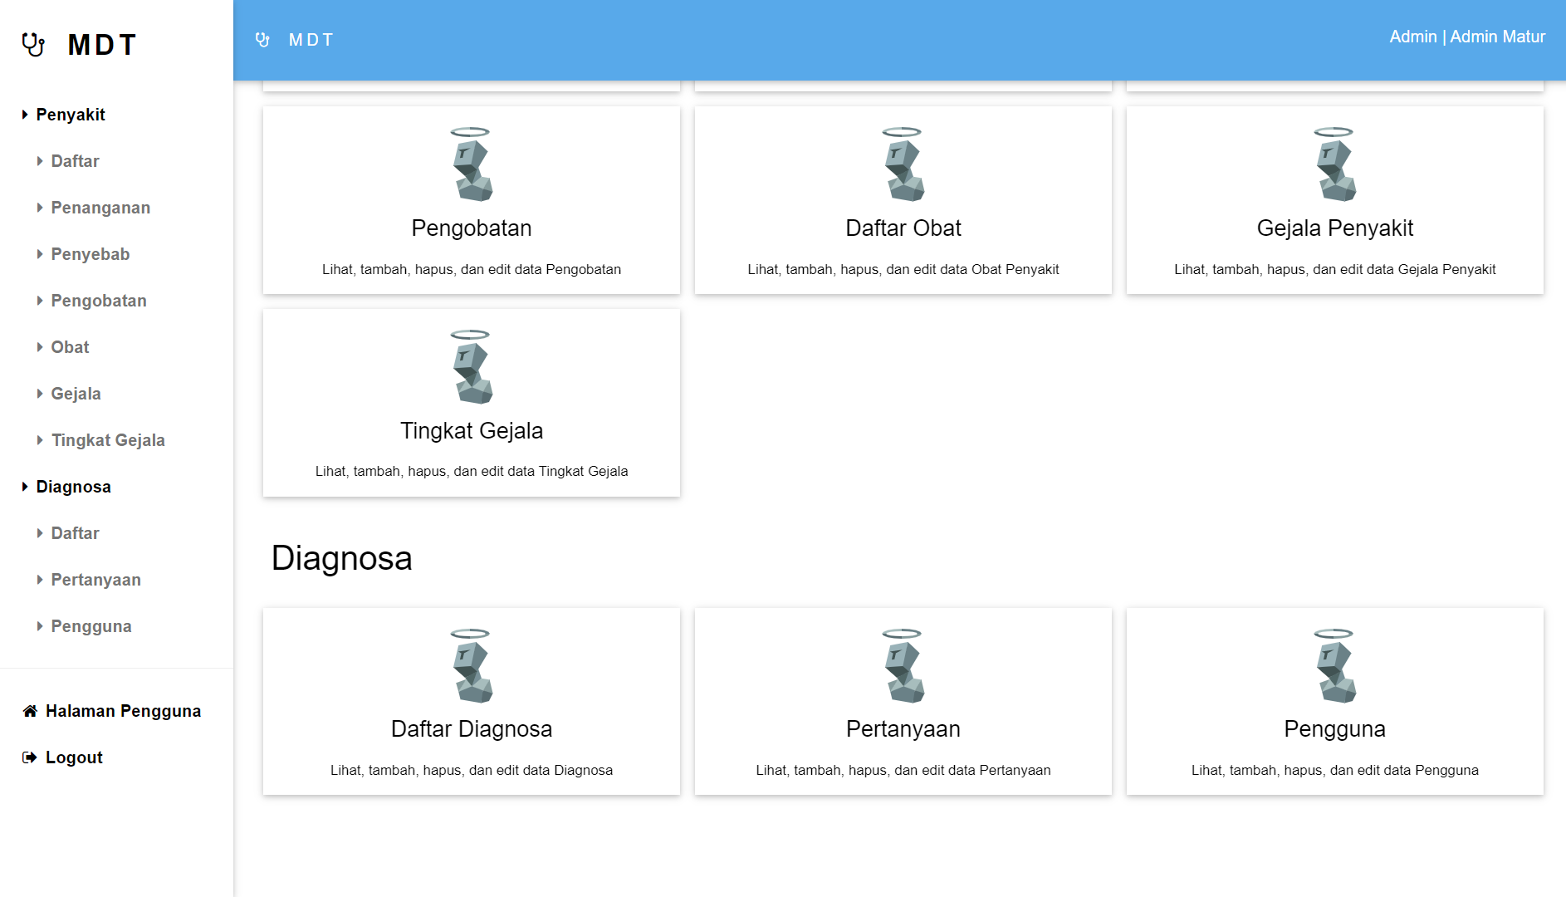Click the Admin Matur account link

tap(1497, 37)
